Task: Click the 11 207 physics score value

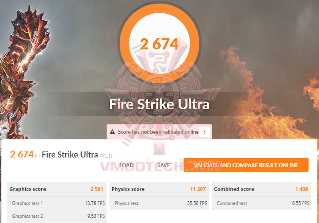Action: coord(198,189)
